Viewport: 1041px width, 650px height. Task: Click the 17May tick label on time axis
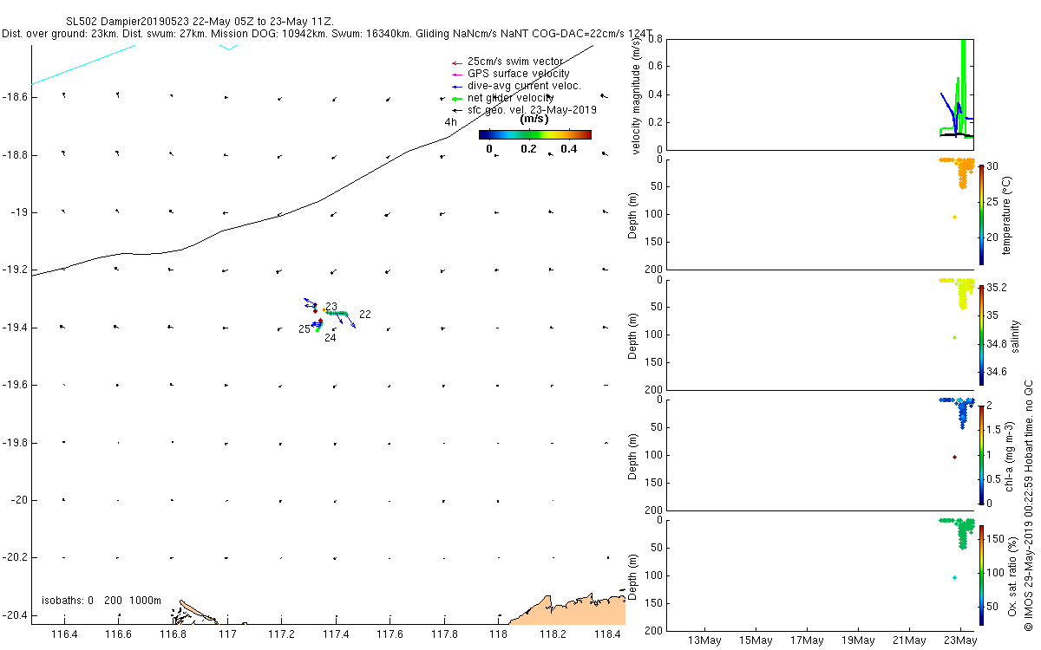click(x=807, y=640)
